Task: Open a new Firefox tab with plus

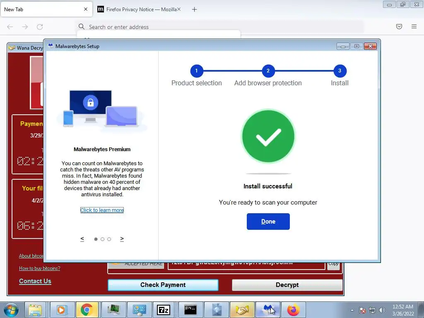Action: coord(195,10)
